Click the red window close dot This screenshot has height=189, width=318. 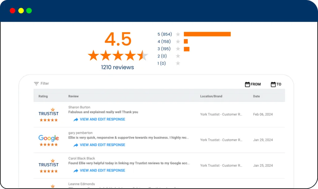point(12,11)
